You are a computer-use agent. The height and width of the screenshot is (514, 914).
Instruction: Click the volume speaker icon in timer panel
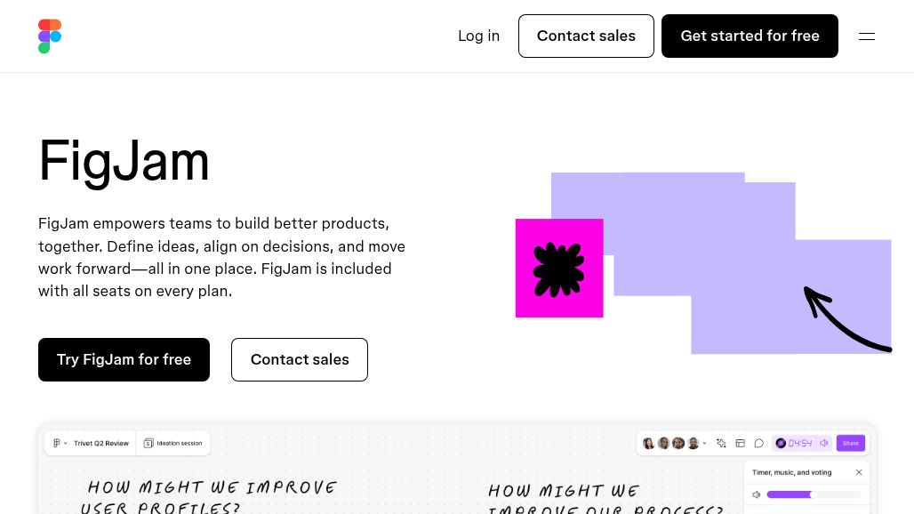pos(757,494)
